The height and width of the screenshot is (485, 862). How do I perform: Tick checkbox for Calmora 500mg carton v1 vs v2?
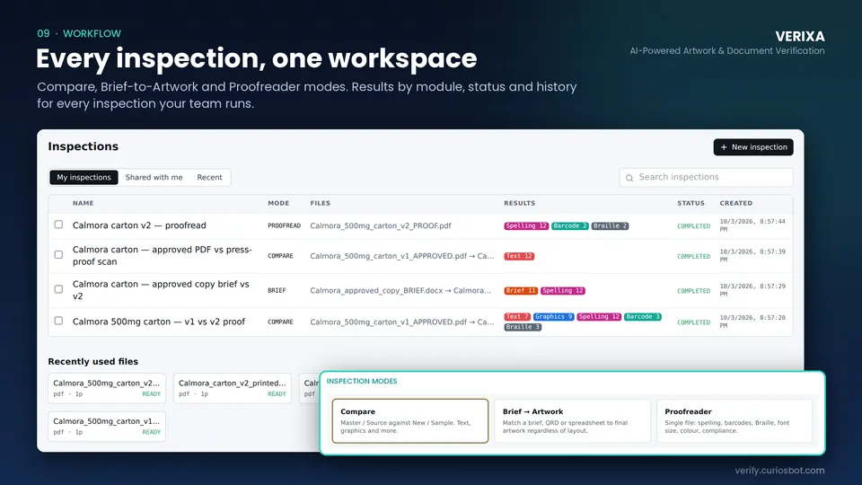point(59,321)
